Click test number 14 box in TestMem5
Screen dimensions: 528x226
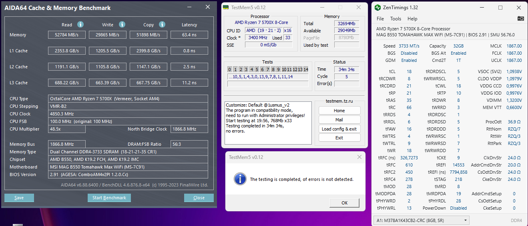[306, 69]
